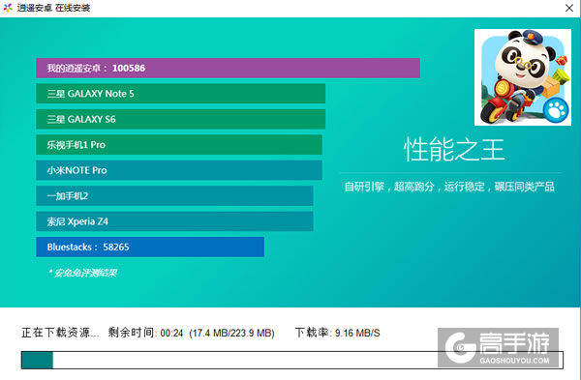581x380 pixels.
Task: Click the 三星 GALAXY Note 5 bar
Action: [x=180, y=94]
